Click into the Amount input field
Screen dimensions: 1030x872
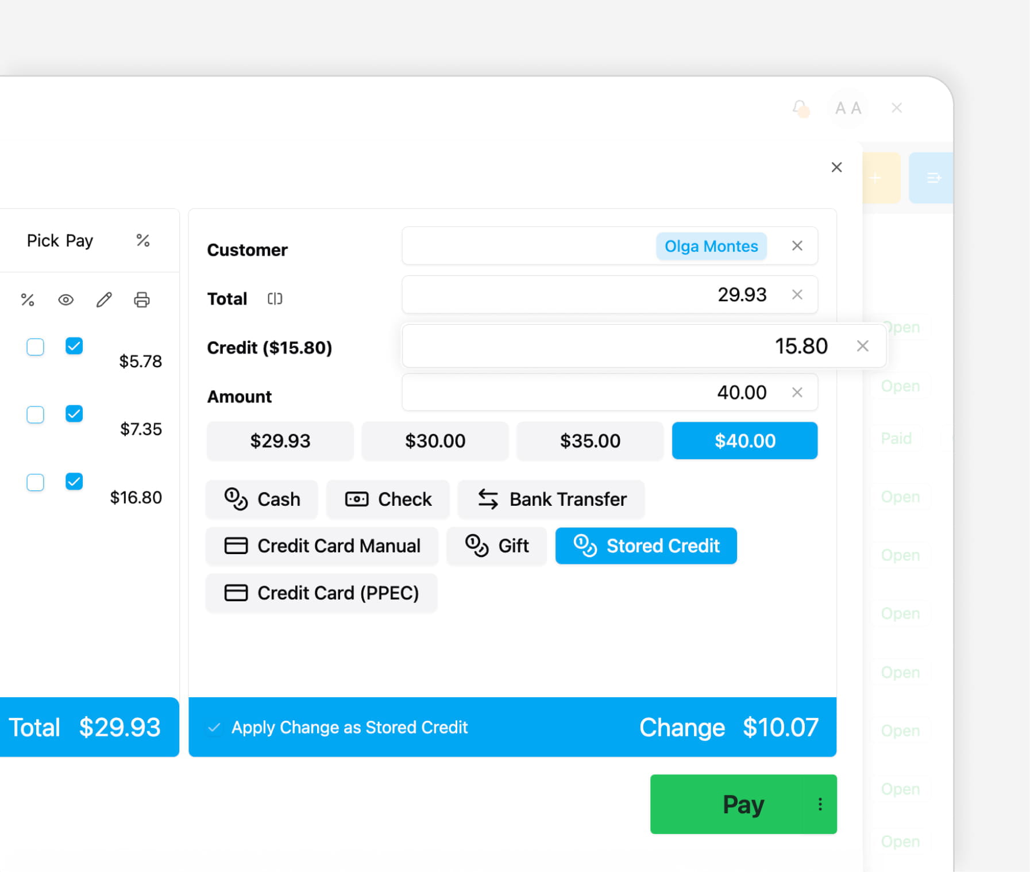coord(609,393)
